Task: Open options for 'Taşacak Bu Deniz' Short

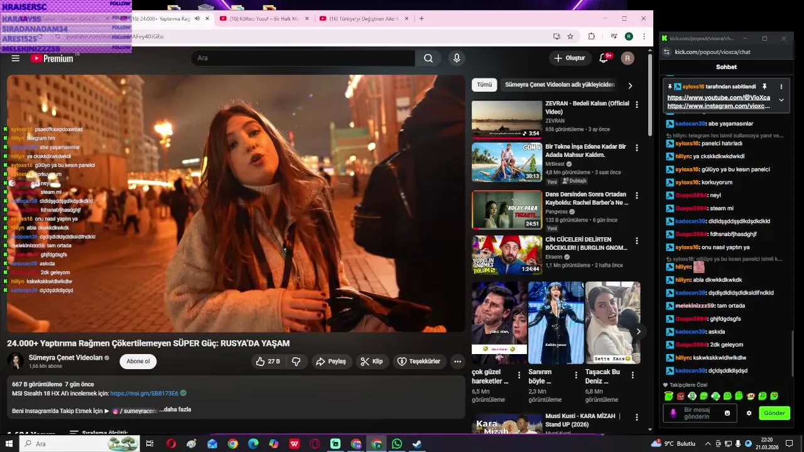Action: 633,375
